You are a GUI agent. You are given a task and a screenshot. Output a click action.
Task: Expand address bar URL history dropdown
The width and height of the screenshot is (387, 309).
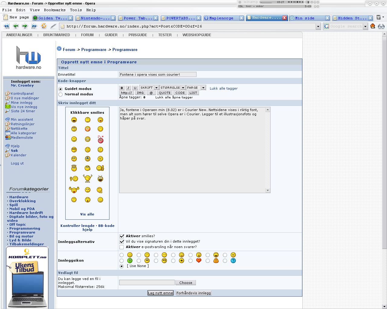(318, 27)
